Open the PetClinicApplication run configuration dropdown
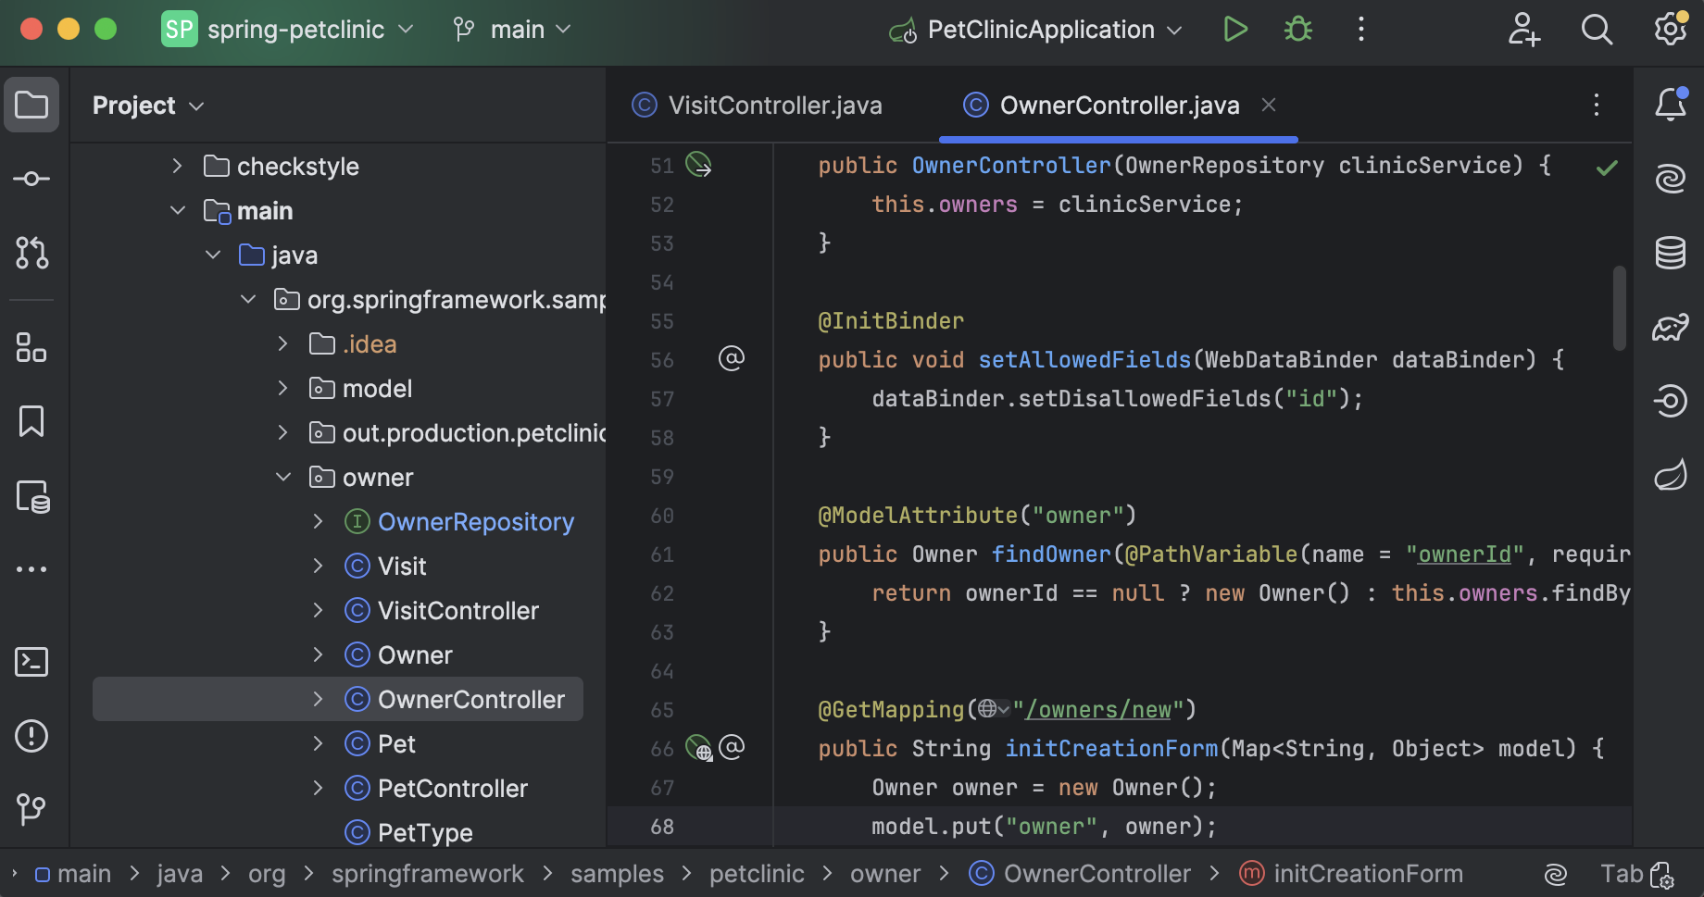Image resolution: width=1704 pixels, height=897 pixels. 1173,29
